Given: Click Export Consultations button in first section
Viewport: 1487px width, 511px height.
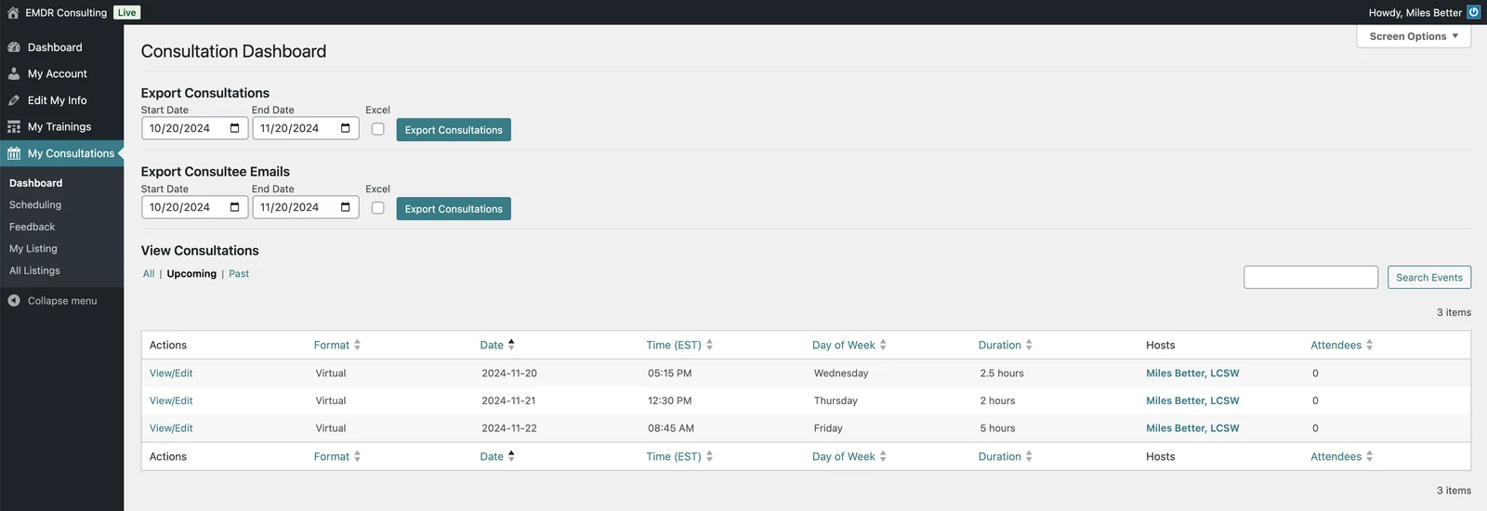Looking at the screenshot, I should pos(454,130).
